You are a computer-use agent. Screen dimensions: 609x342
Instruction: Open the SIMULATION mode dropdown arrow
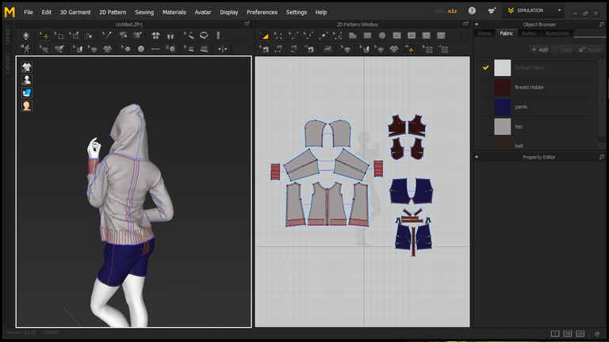(559, 11)
